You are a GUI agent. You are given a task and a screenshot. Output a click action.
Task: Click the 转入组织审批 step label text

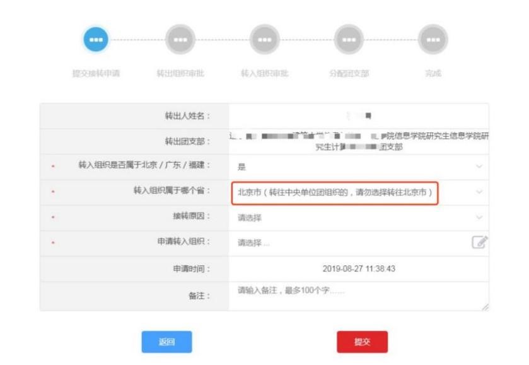point(262,73)
